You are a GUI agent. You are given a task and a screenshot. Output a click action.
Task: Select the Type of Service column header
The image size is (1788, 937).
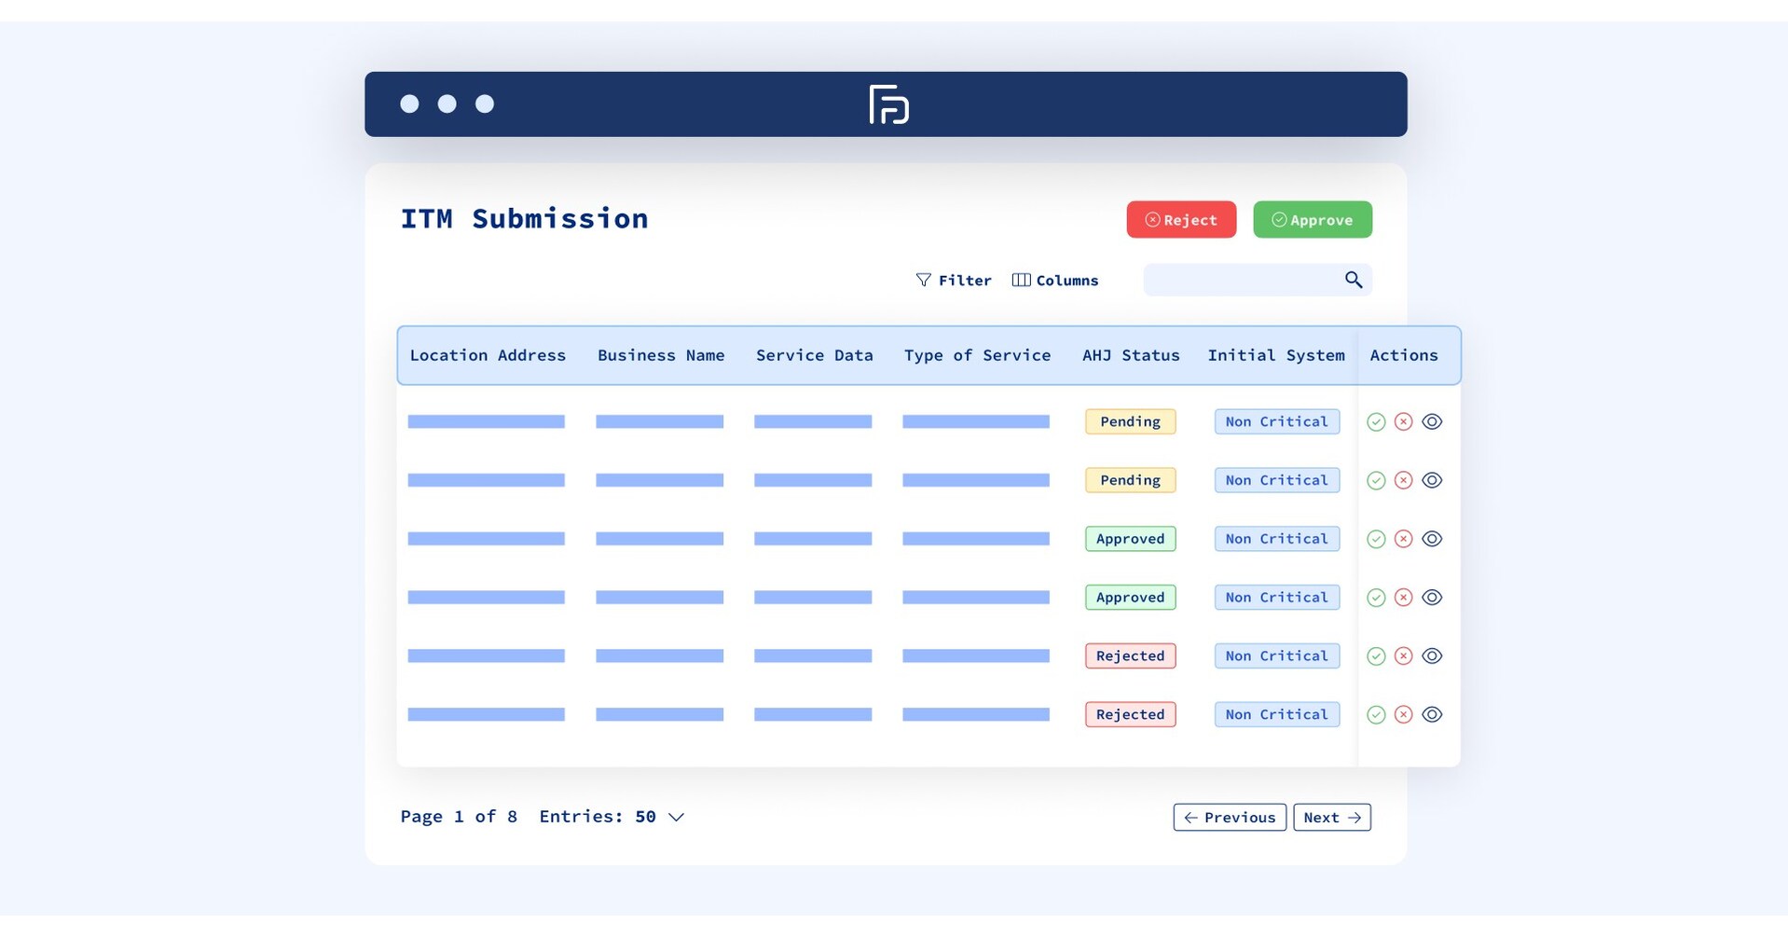[977, 355]
